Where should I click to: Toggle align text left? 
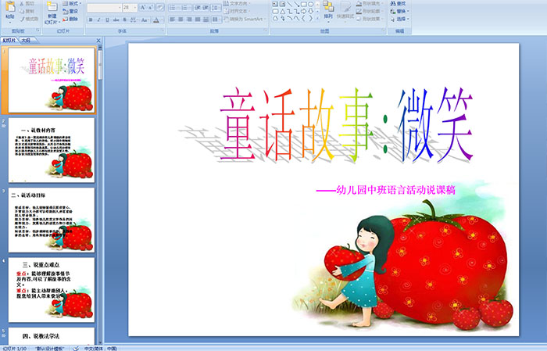173,20
